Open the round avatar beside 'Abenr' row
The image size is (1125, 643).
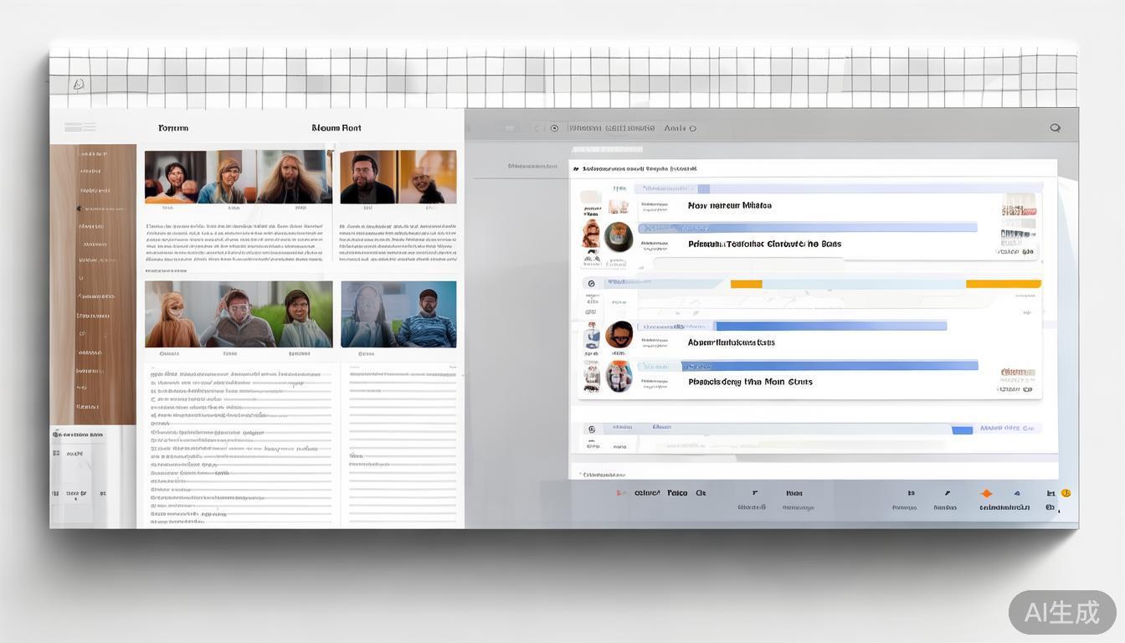coord(619,335)
